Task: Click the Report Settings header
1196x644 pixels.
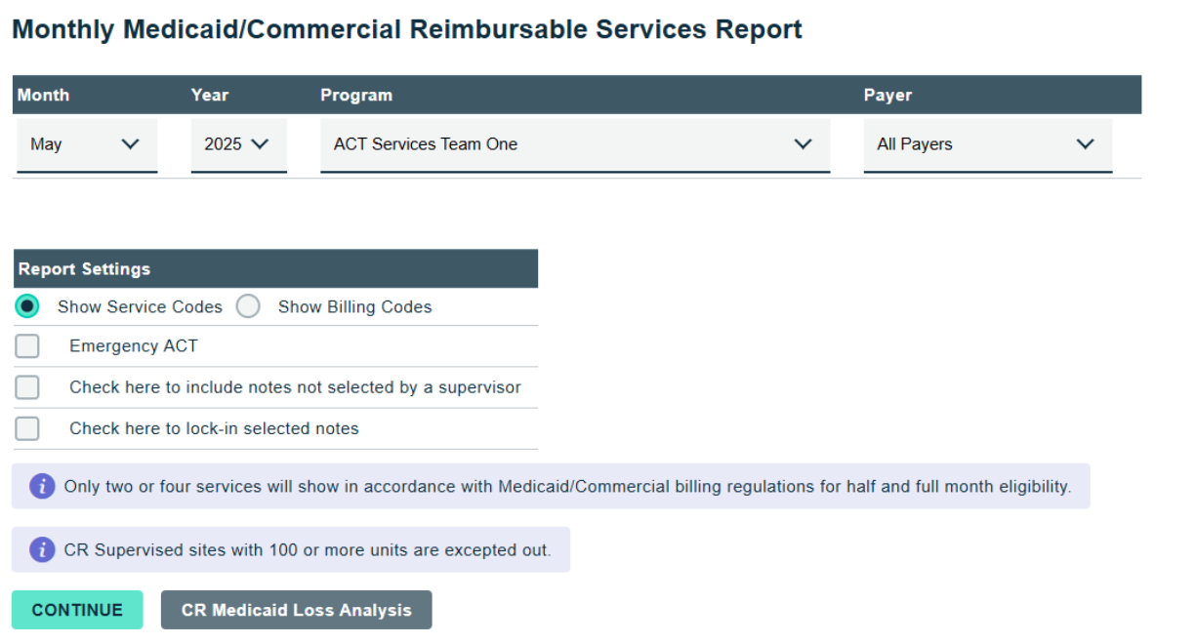Action: [275, 268]
